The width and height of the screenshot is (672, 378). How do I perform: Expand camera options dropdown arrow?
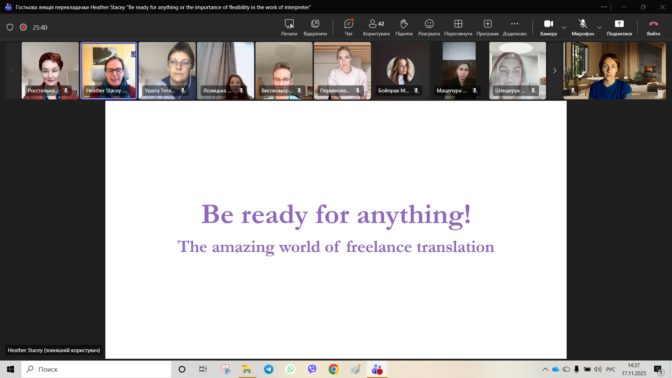click(564, 27)
